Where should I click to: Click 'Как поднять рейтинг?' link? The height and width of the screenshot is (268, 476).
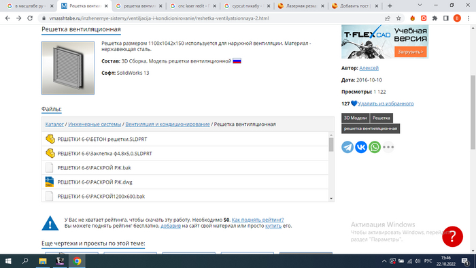click(258, 220)
